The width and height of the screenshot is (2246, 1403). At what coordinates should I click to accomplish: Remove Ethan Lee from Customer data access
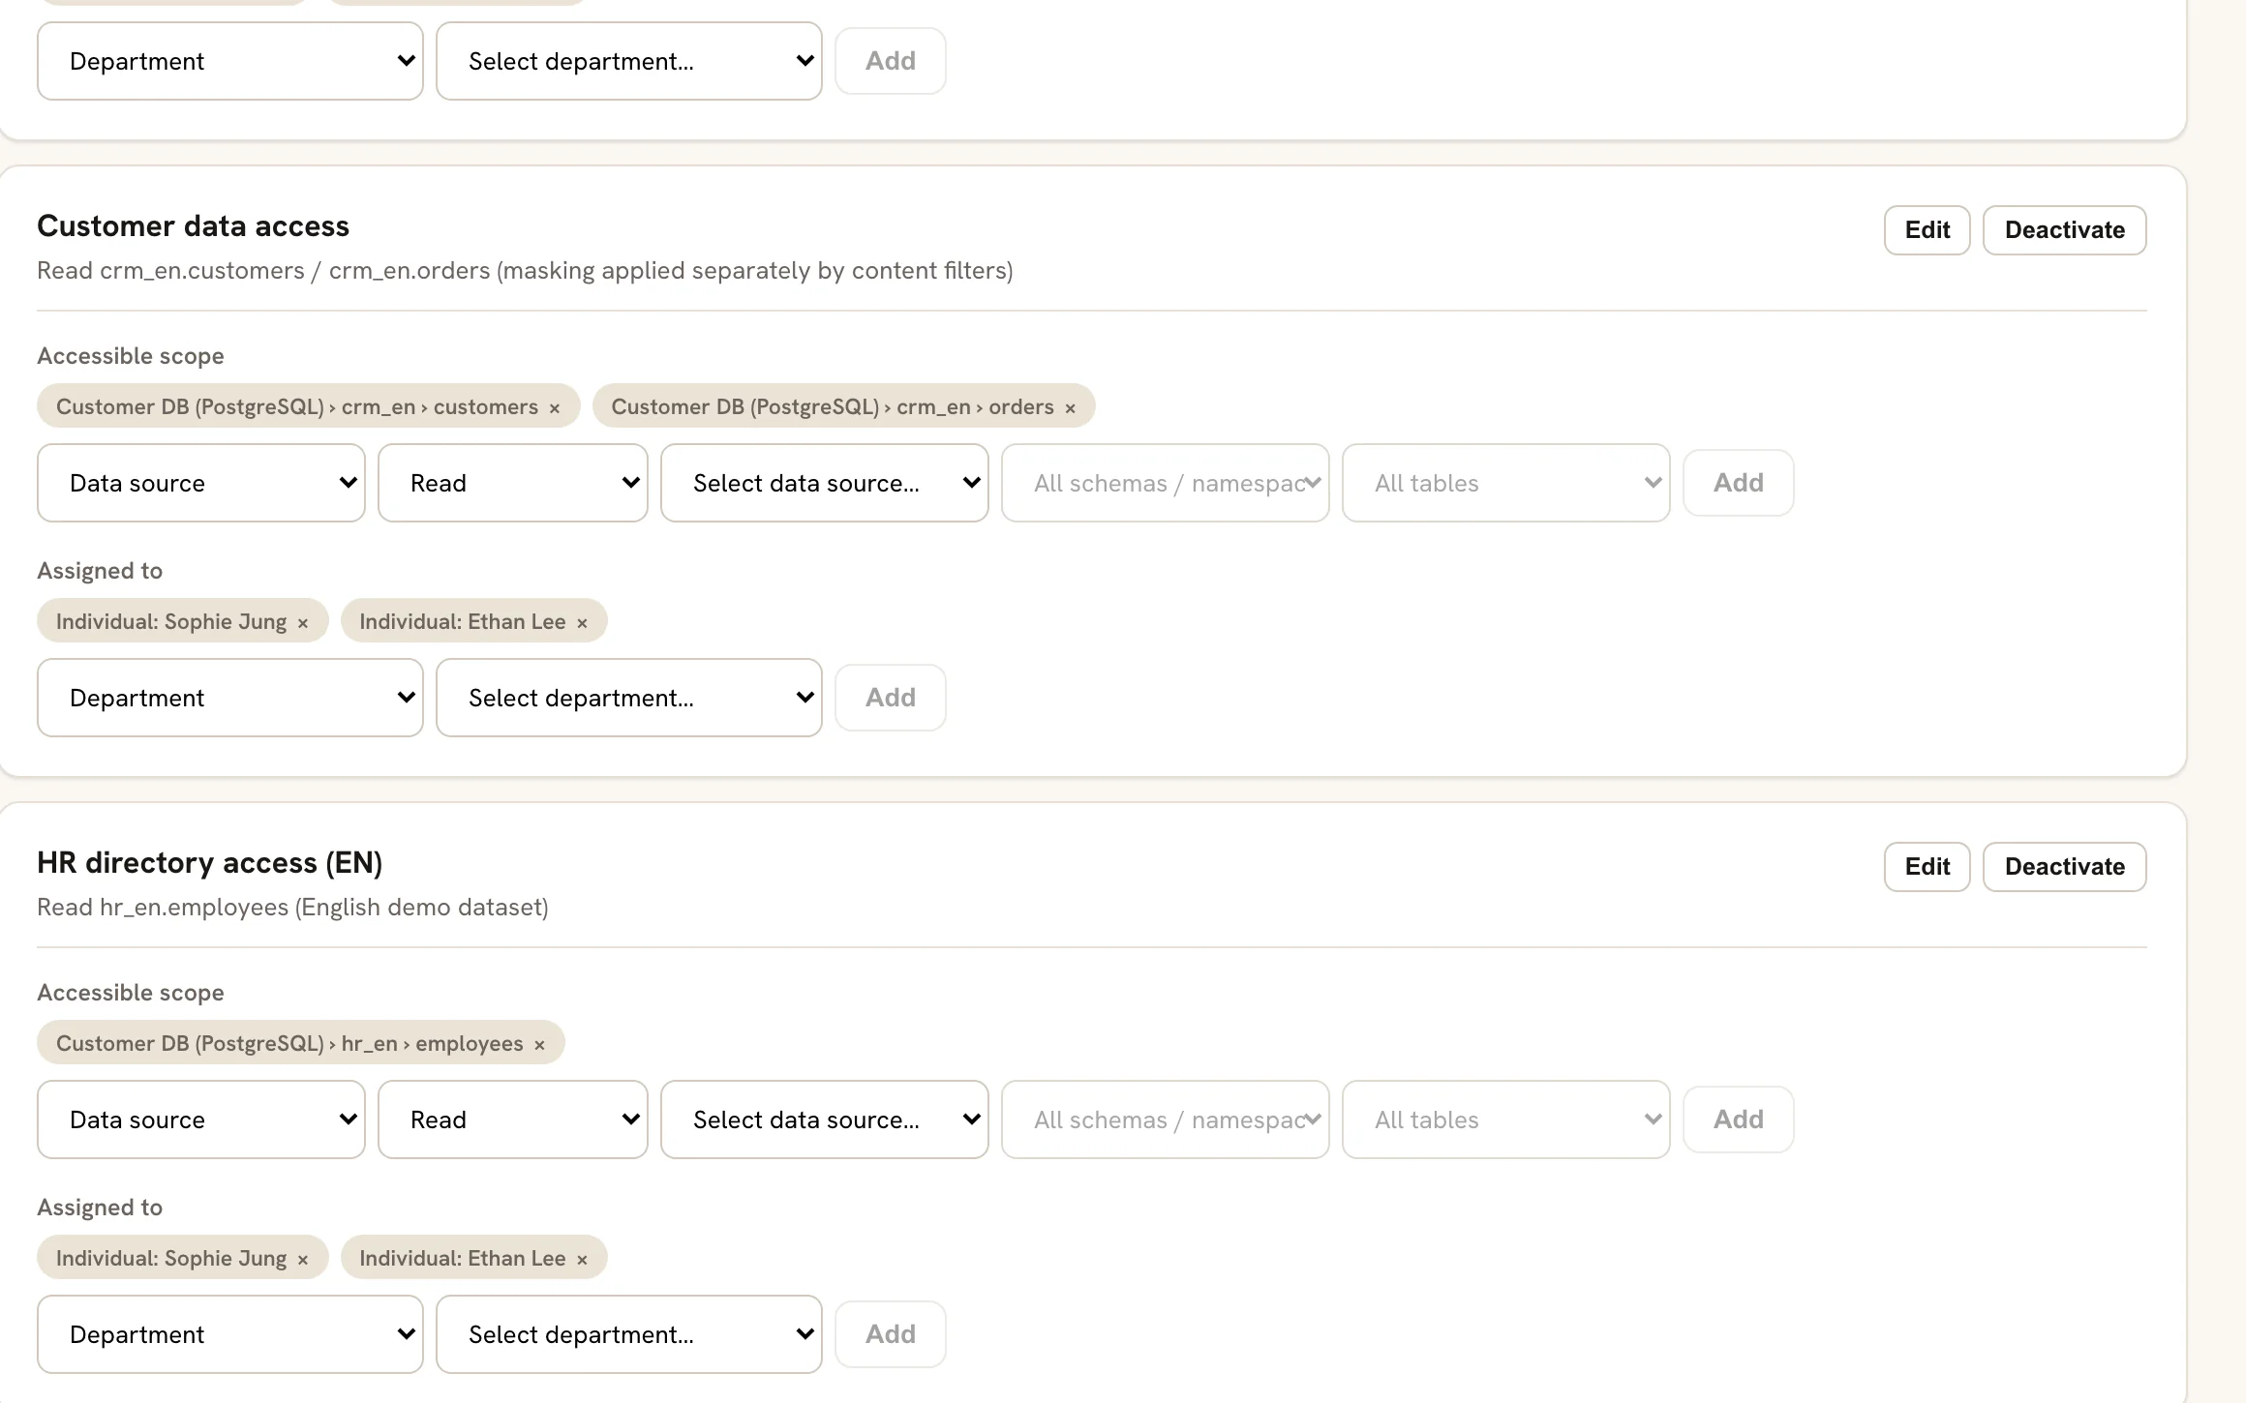pyautogui.click(x=582, y=623)
